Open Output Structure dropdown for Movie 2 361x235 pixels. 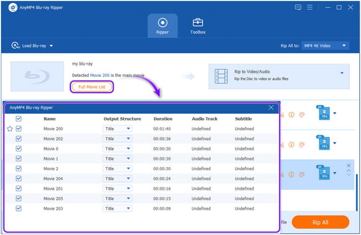pyautogui.click(x=117, y=168)
